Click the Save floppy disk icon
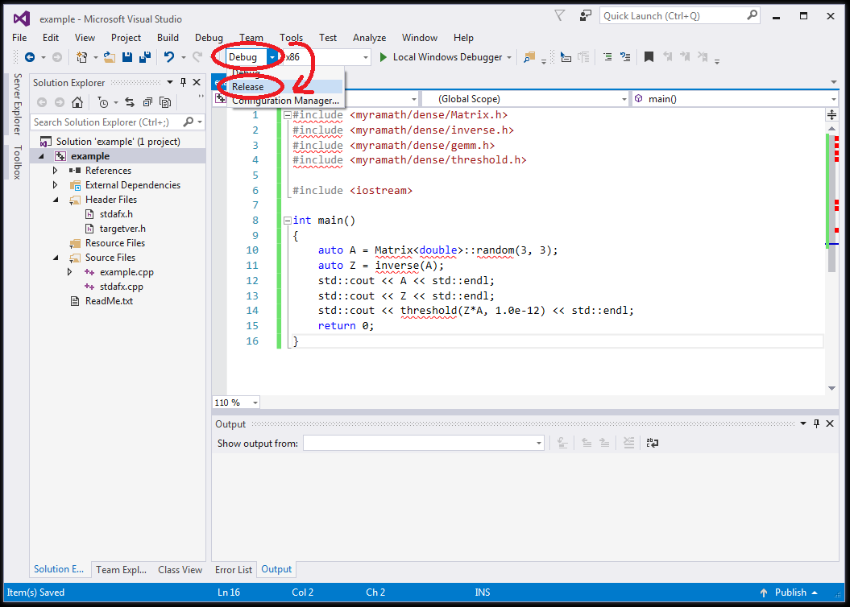The image size is (850, 607). point(127,57)
